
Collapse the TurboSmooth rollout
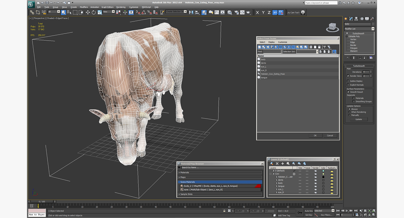pos(359,66)
